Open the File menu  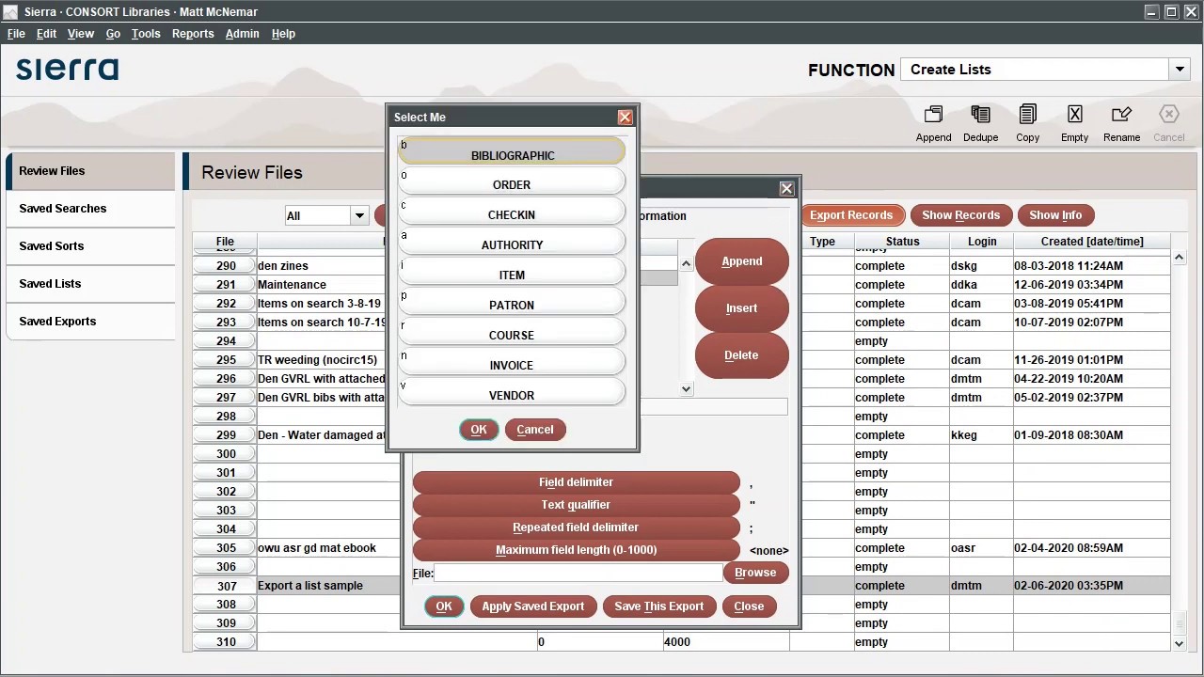(16, 34)
